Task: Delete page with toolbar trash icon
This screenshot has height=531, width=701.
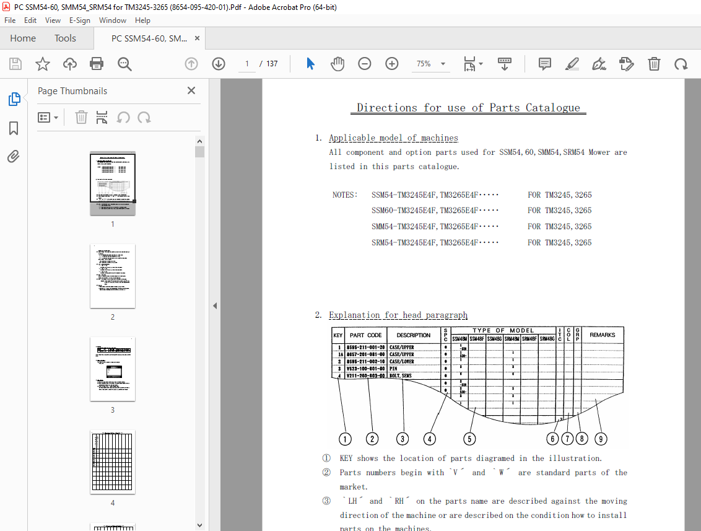Action: tap(654, 64)
